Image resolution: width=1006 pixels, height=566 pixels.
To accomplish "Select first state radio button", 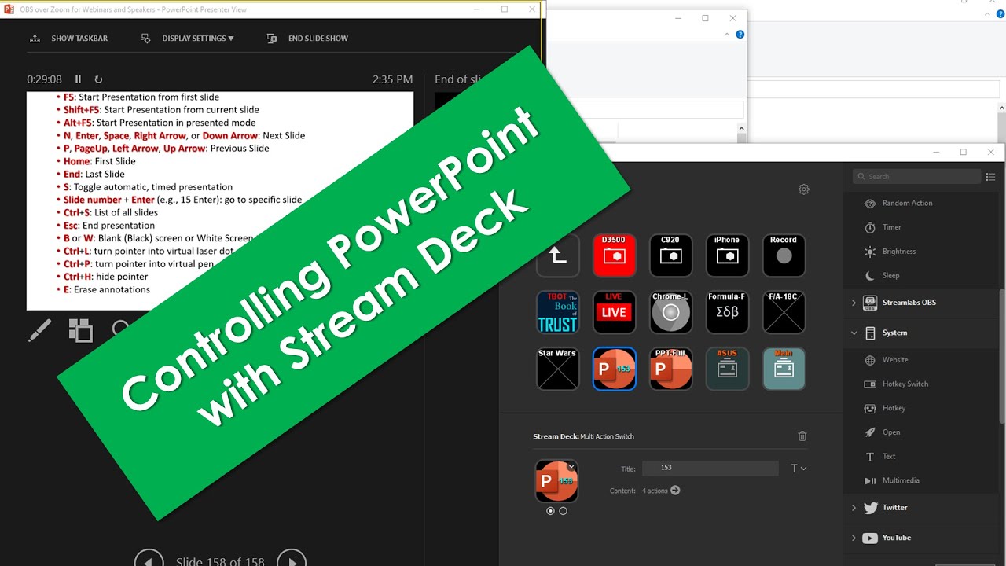I will coord(550,511).
